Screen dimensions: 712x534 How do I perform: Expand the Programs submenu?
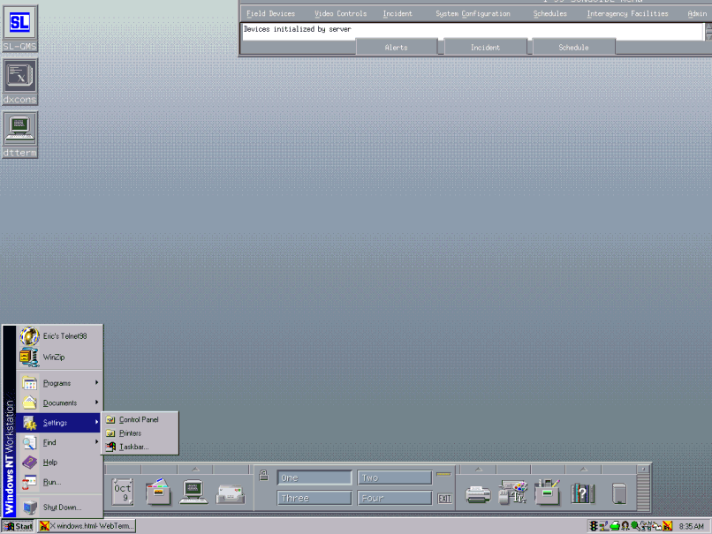(x=57, y=383)
